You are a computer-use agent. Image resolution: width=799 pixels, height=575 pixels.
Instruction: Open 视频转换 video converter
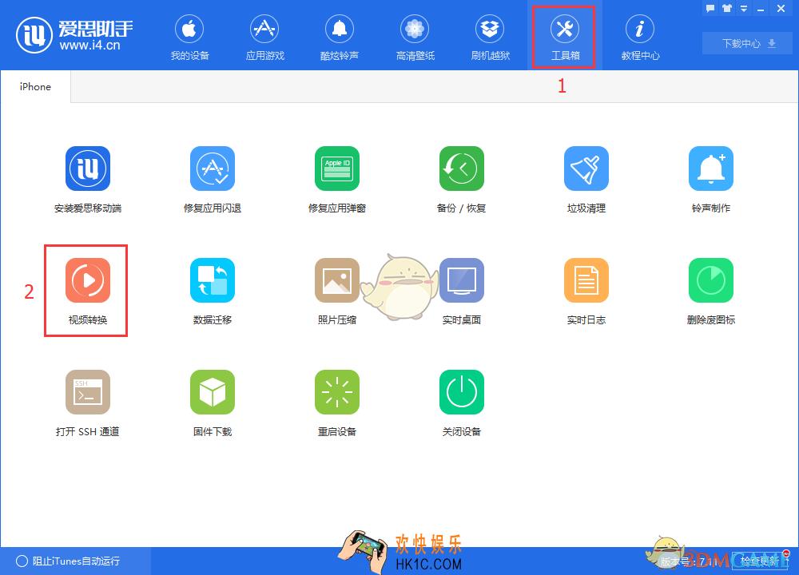point(88,291)
